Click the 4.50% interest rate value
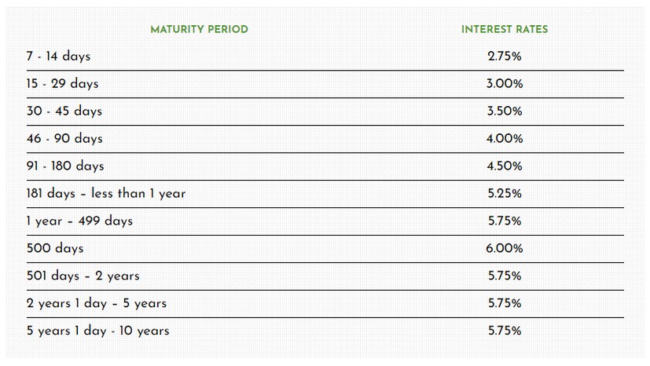650x366 pixels. 505,167
